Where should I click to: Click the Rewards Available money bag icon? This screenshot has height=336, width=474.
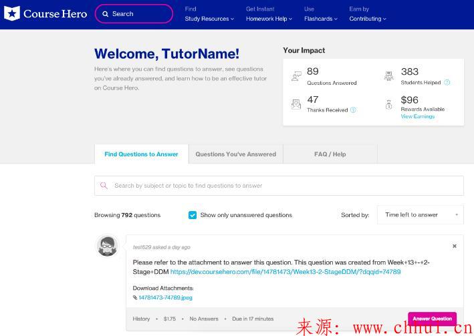[388, 105]
